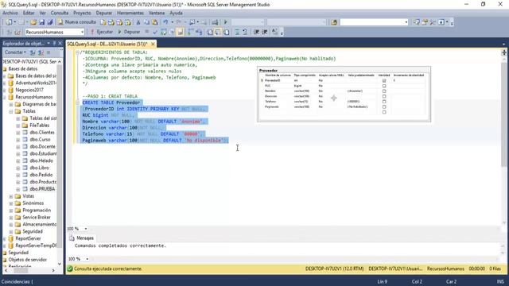The image size is (509, 286).
Task: Close the Explorador de objetos panel
Action: point(60,43)
